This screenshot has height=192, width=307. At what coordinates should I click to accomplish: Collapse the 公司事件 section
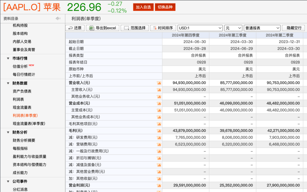[x=8, y=181]
